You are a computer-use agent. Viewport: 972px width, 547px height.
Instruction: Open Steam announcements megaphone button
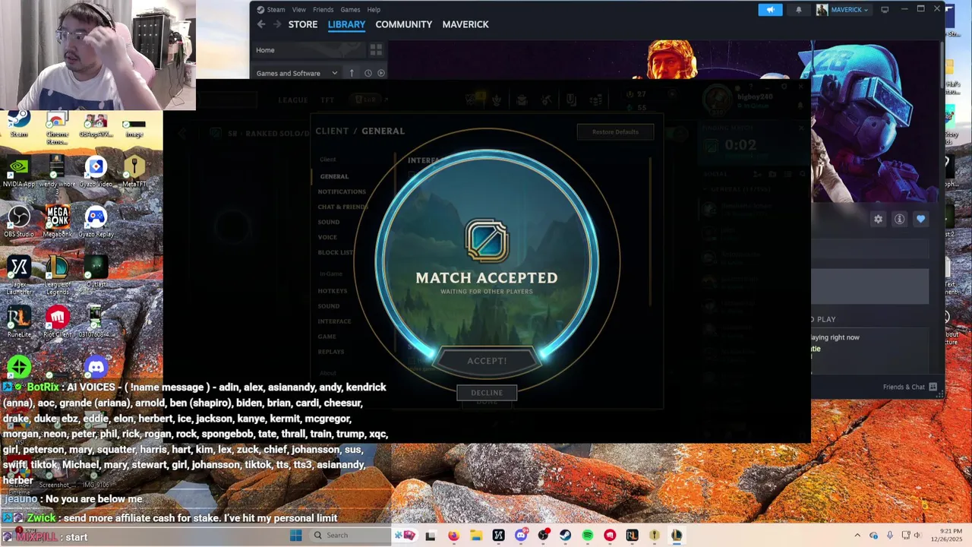pyautogui.click(x=770, y=10)
